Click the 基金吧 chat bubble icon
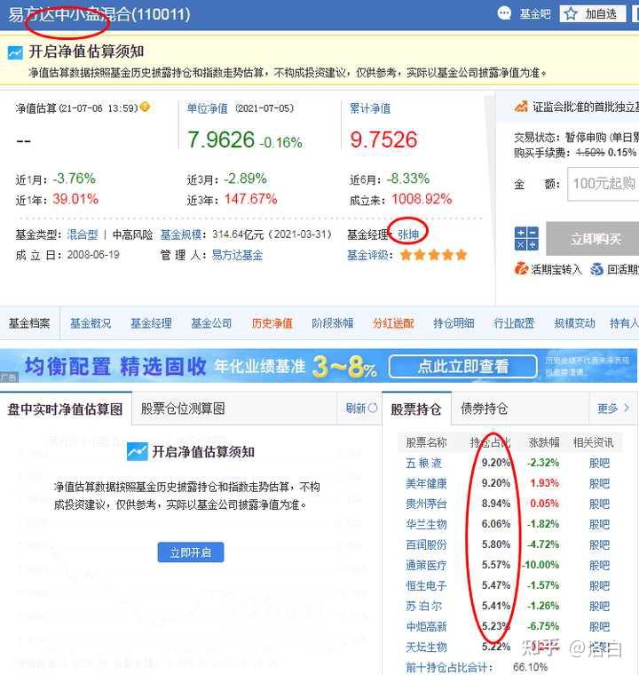Screen dimensions: 639x675 [x=504, y=13]
